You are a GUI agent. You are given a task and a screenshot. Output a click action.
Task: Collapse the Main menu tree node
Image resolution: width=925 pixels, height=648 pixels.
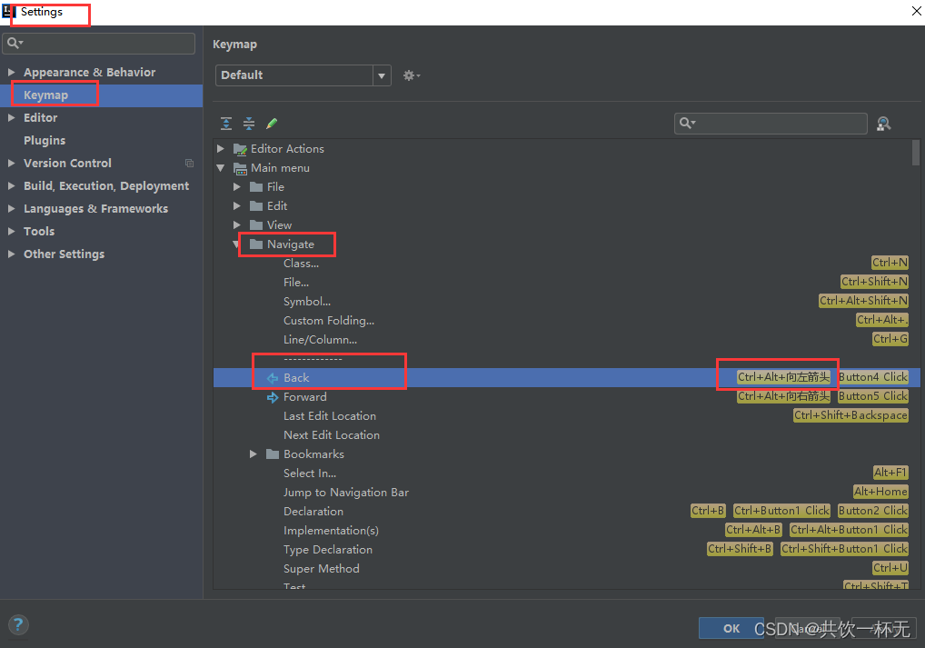point(221,168)
